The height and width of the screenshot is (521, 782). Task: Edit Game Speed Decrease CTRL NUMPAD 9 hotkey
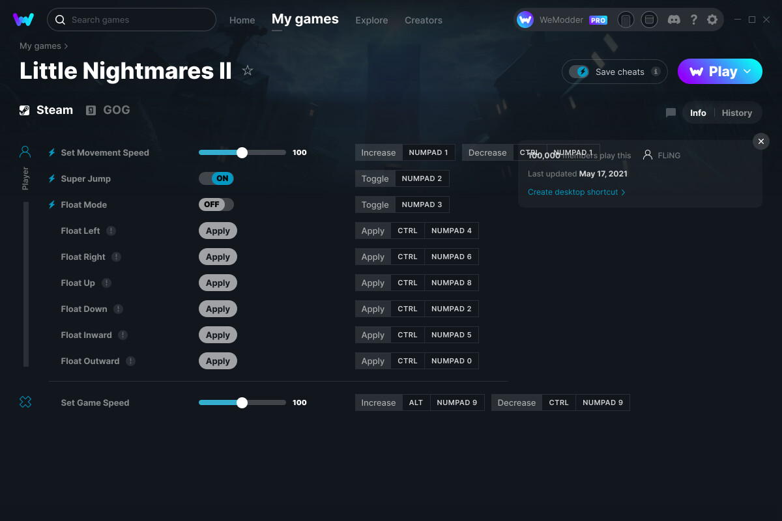tap(586, 402)
